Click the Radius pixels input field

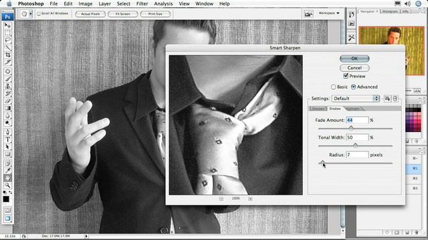[x=357, y=155]
